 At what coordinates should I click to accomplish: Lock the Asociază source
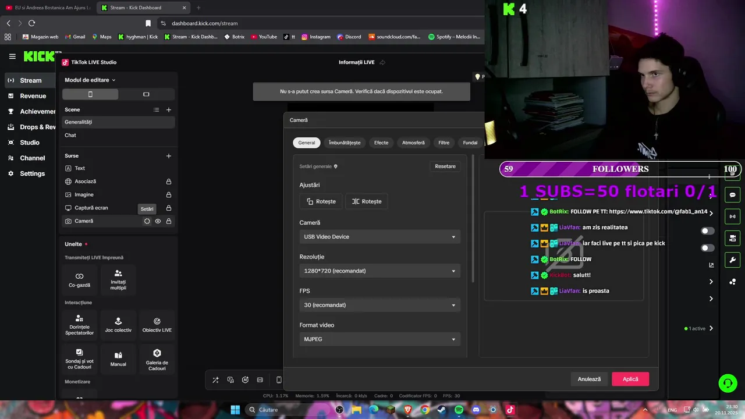click(169, 182)
